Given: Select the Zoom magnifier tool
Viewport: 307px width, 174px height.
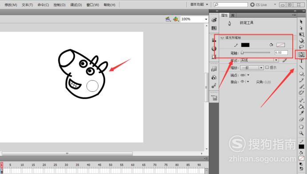Looking at the screenshot, I should pyautogui.click(x=301, y=133).
